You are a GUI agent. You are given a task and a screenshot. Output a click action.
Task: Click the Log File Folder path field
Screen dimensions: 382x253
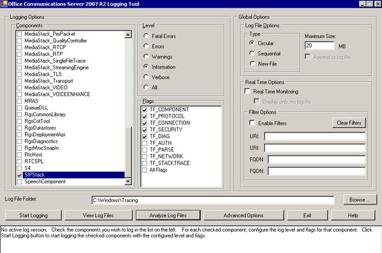(x=213, y=200)
